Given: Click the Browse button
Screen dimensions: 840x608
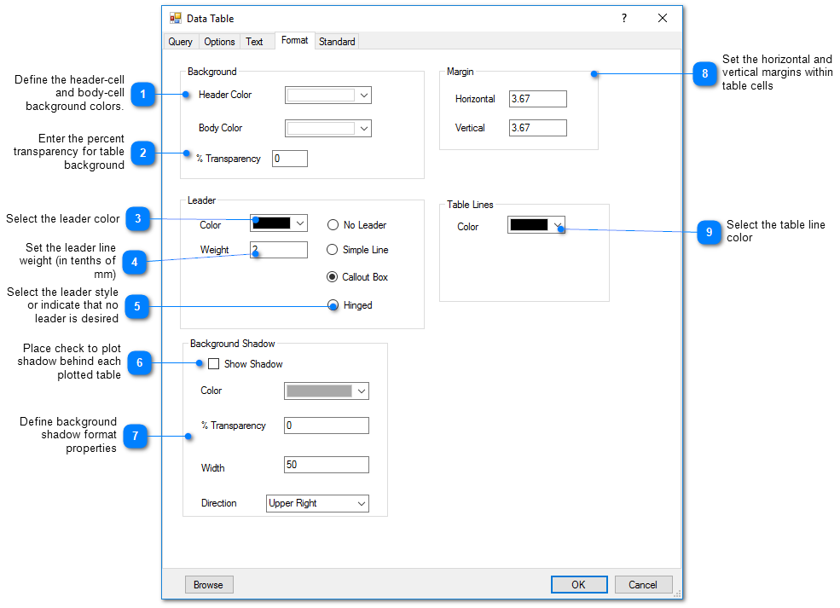Looking at the screenshot, I should (x=209, y=584).
